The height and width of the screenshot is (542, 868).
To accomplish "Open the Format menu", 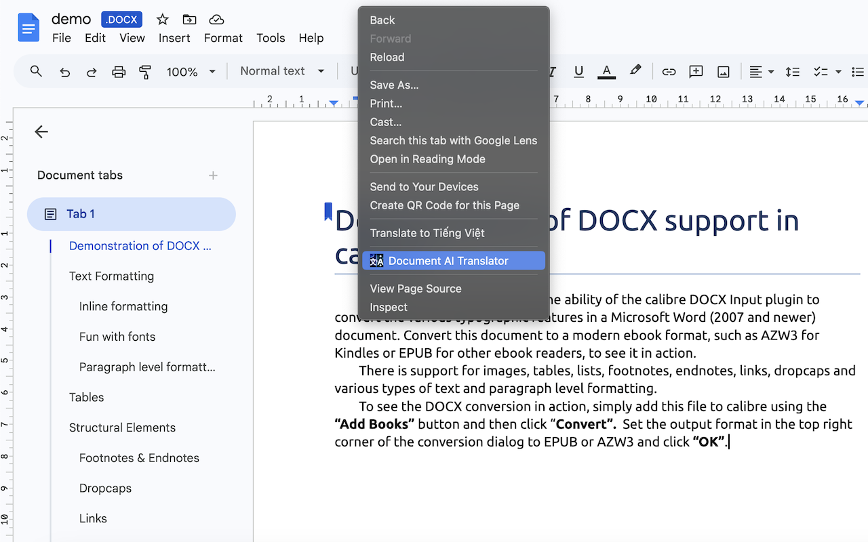I will [x=223, y=38].
